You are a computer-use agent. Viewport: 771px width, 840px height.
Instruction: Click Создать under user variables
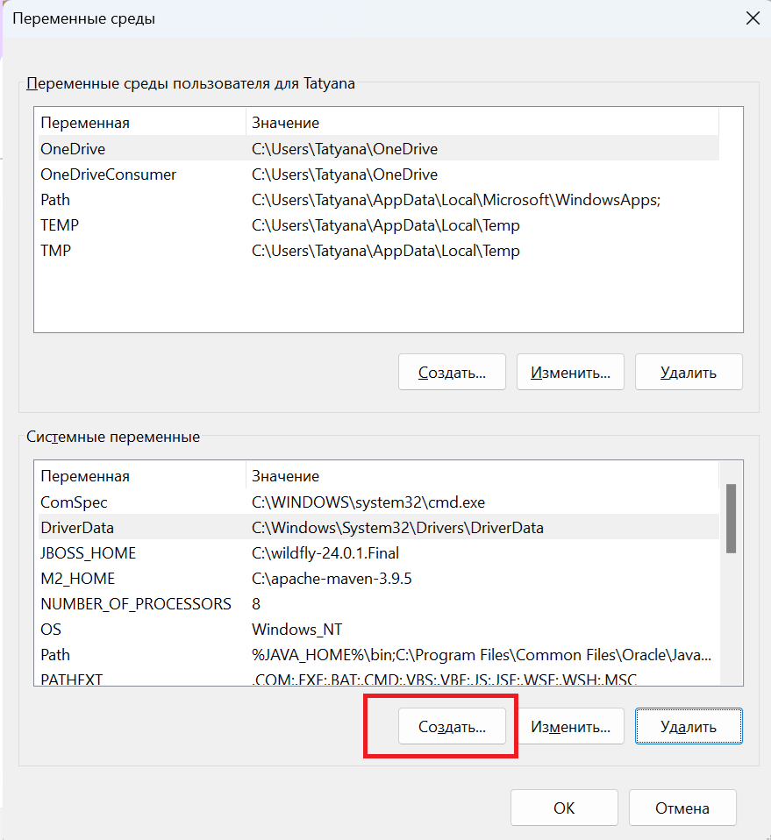click(x=452, y=372)
